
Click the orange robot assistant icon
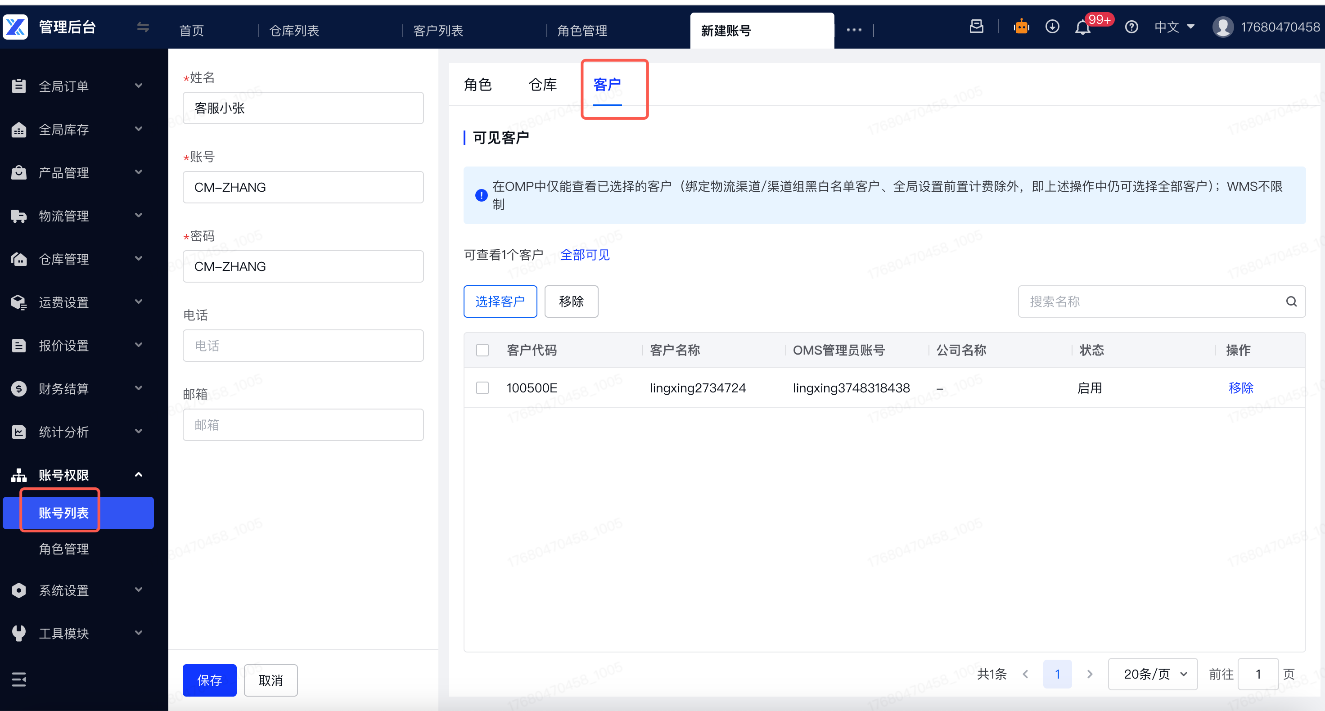(x=1021, y=27)
